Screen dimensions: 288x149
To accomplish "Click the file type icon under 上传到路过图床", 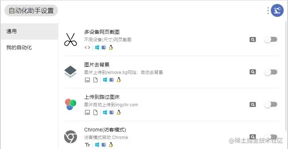I will (95, 112).
